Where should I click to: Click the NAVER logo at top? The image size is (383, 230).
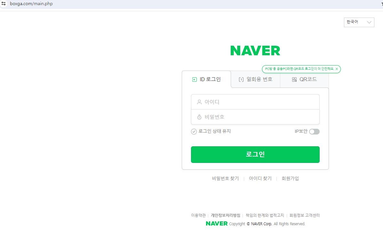(255, 51)
